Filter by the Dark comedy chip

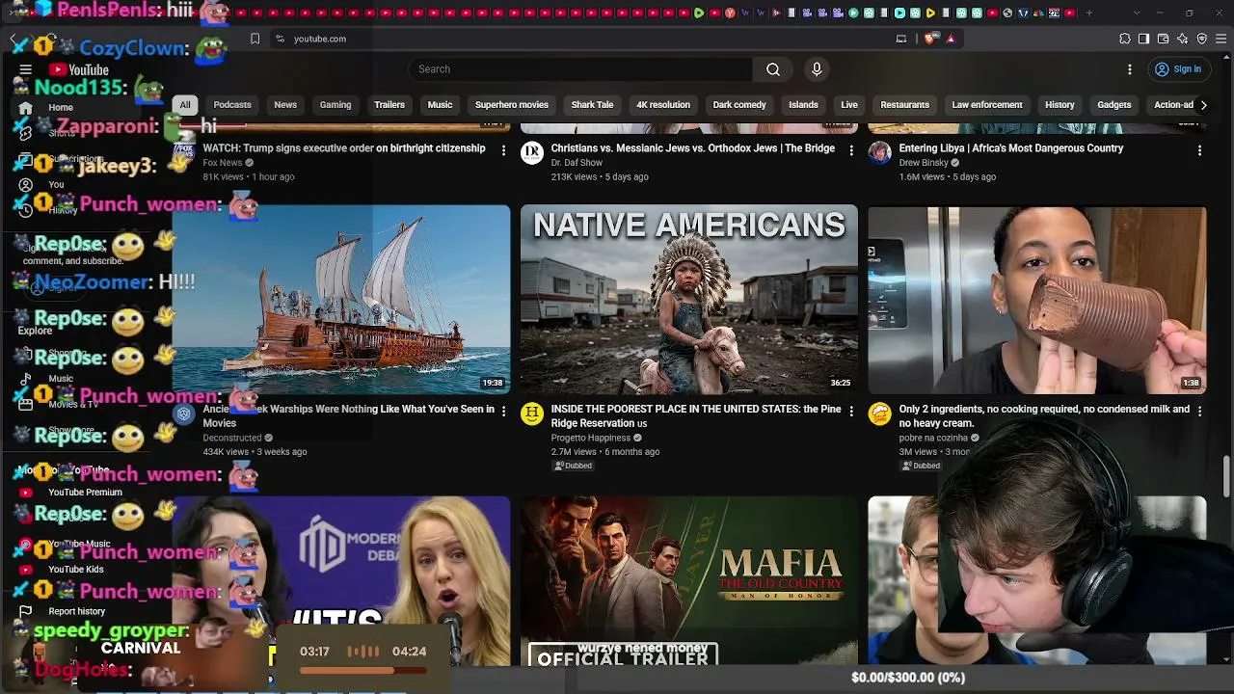739,105
